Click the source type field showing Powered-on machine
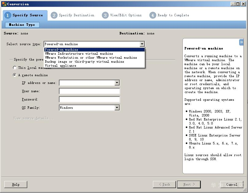The height and width of the screenshot is (193, 248). [x=92, y=44]
